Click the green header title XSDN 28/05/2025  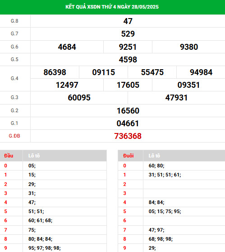(112, 7)
